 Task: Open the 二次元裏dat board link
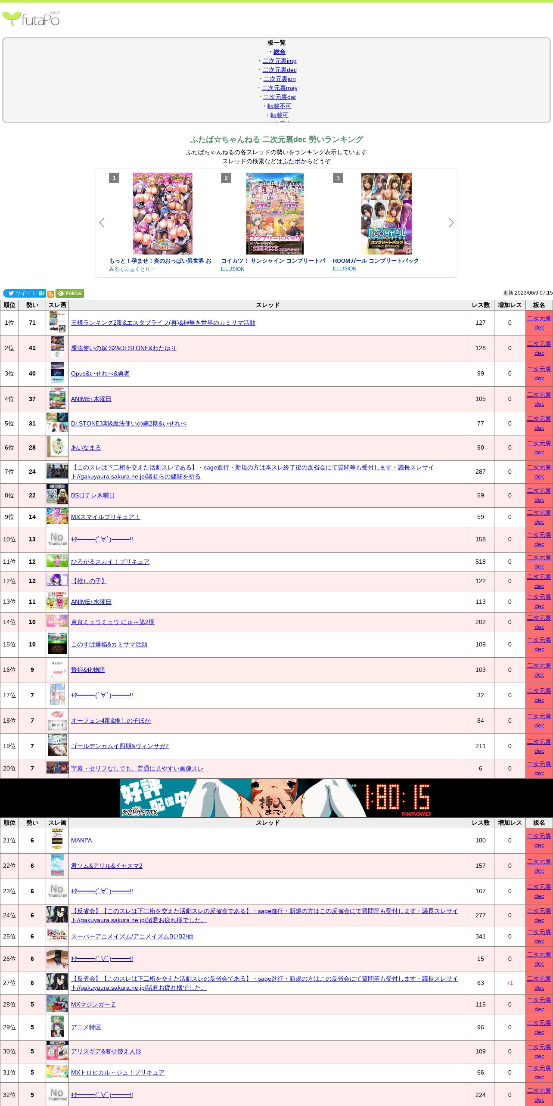point(280,97)
